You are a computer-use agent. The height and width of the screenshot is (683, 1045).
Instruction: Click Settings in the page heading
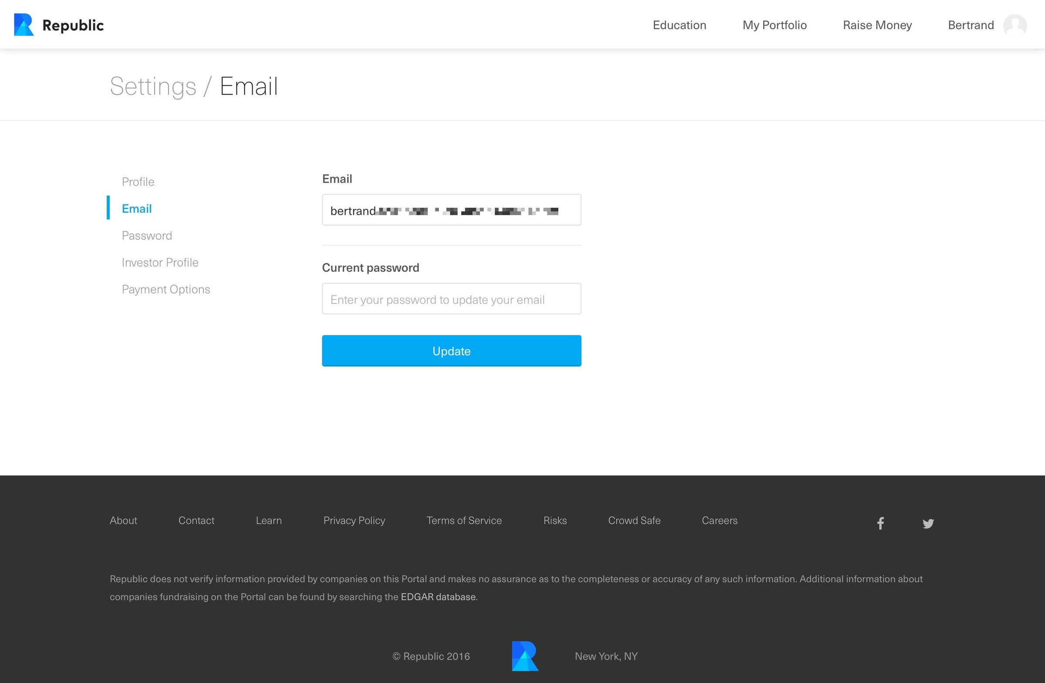[153, 86]
